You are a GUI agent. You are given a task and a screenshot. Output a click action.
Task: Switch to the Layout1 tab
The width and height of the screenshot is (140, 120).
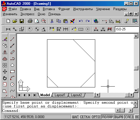pos(60,95)
